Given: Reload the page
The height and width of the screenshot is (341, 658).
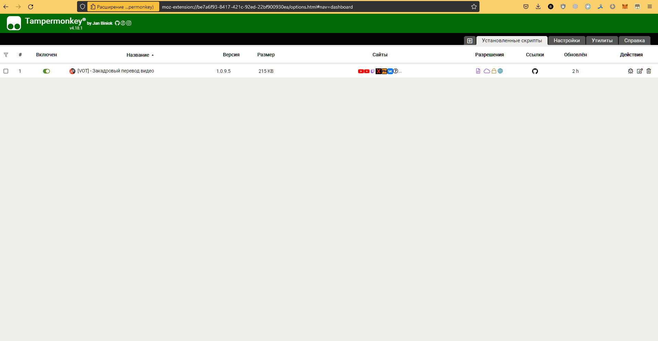Looking at the screenshot, I should pyautogui.click(x=31, y=7).
